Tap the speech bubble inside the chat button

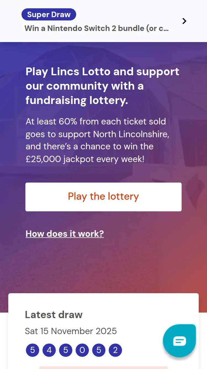pos(179,341)
